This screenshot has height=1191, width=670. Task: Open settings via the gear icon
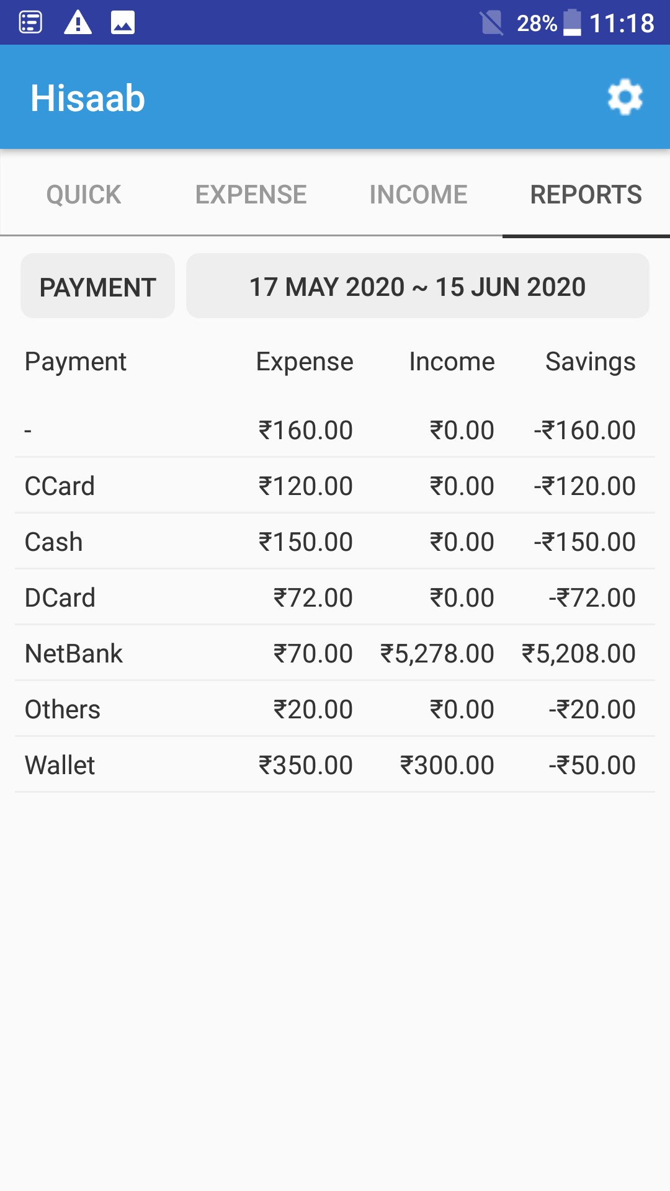[625, 97]
